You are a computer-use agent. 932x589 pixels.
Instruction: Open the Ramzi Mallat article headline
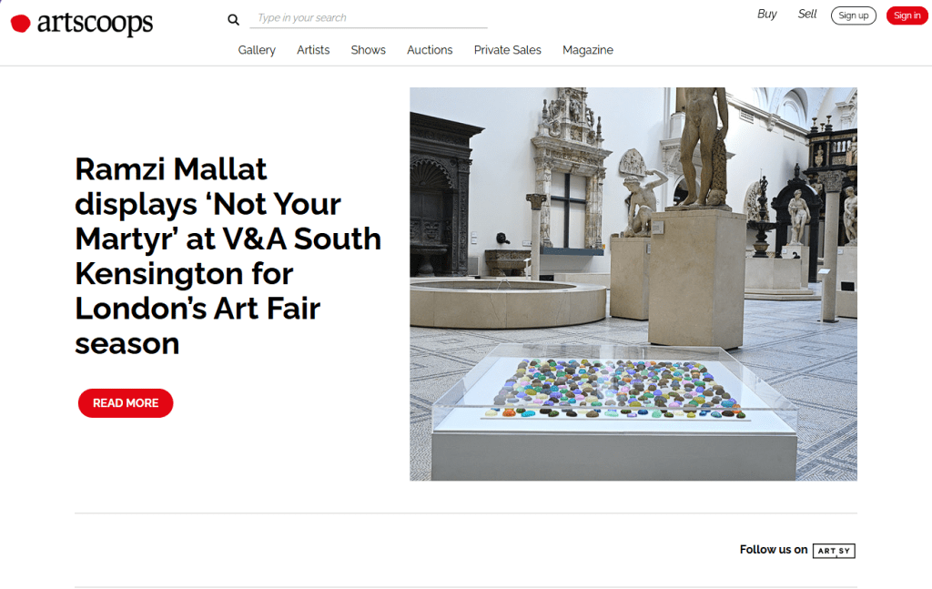tap(228, 256)
